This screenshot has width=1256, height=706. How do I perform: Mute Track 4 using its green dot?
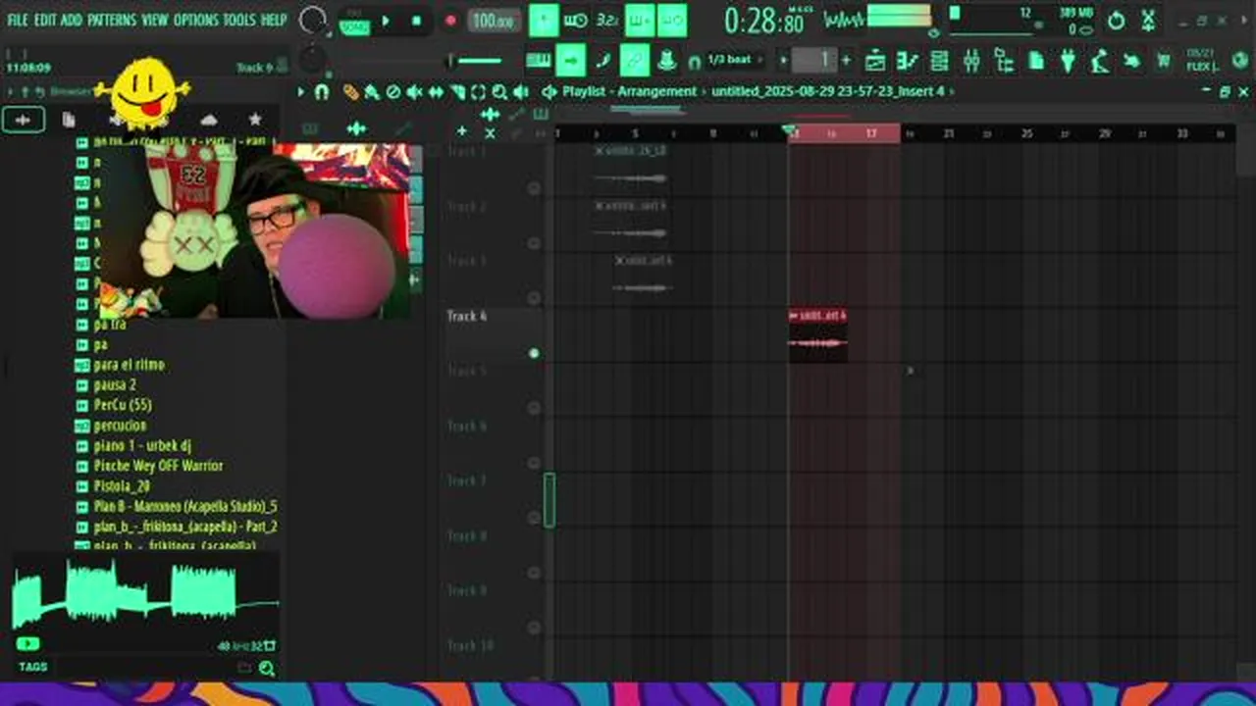(x=534, y=353)
